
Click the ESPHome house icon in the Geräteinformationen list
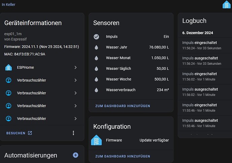pos(9,67)
